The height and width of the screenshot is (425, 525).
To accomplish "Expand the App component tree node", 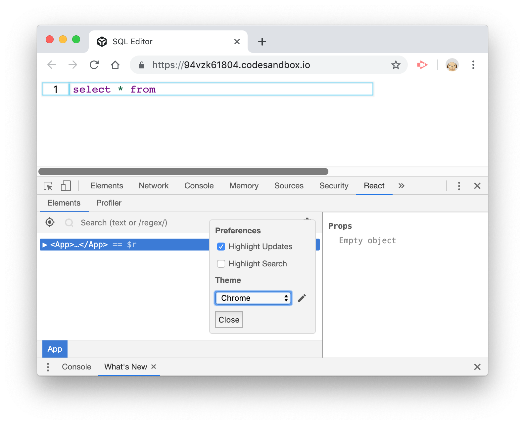I will tap(45, 245).
